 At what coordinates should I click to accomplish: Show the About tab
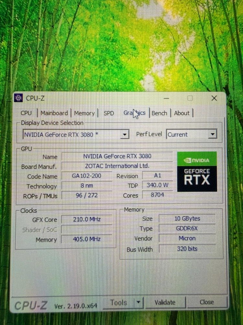point(182,113)
